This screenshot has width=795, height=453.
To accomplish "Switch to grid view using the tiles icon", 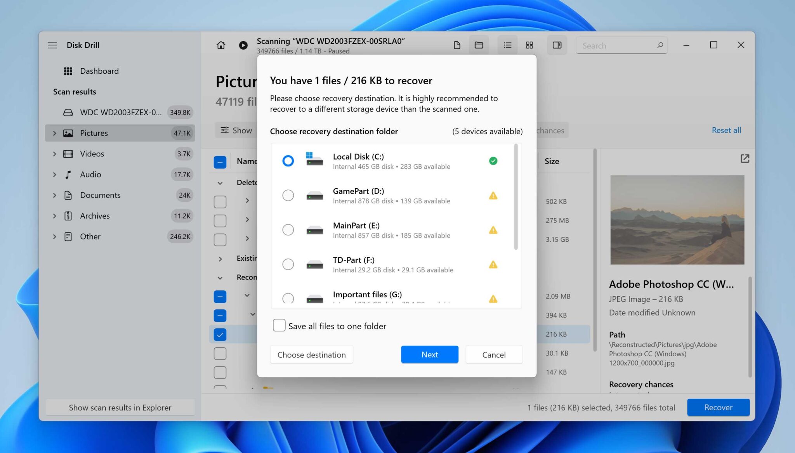I will (529, 45).
